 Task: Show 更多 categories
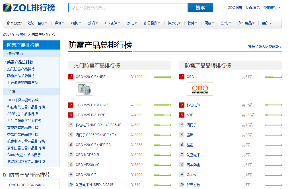[x=266, y=23]
